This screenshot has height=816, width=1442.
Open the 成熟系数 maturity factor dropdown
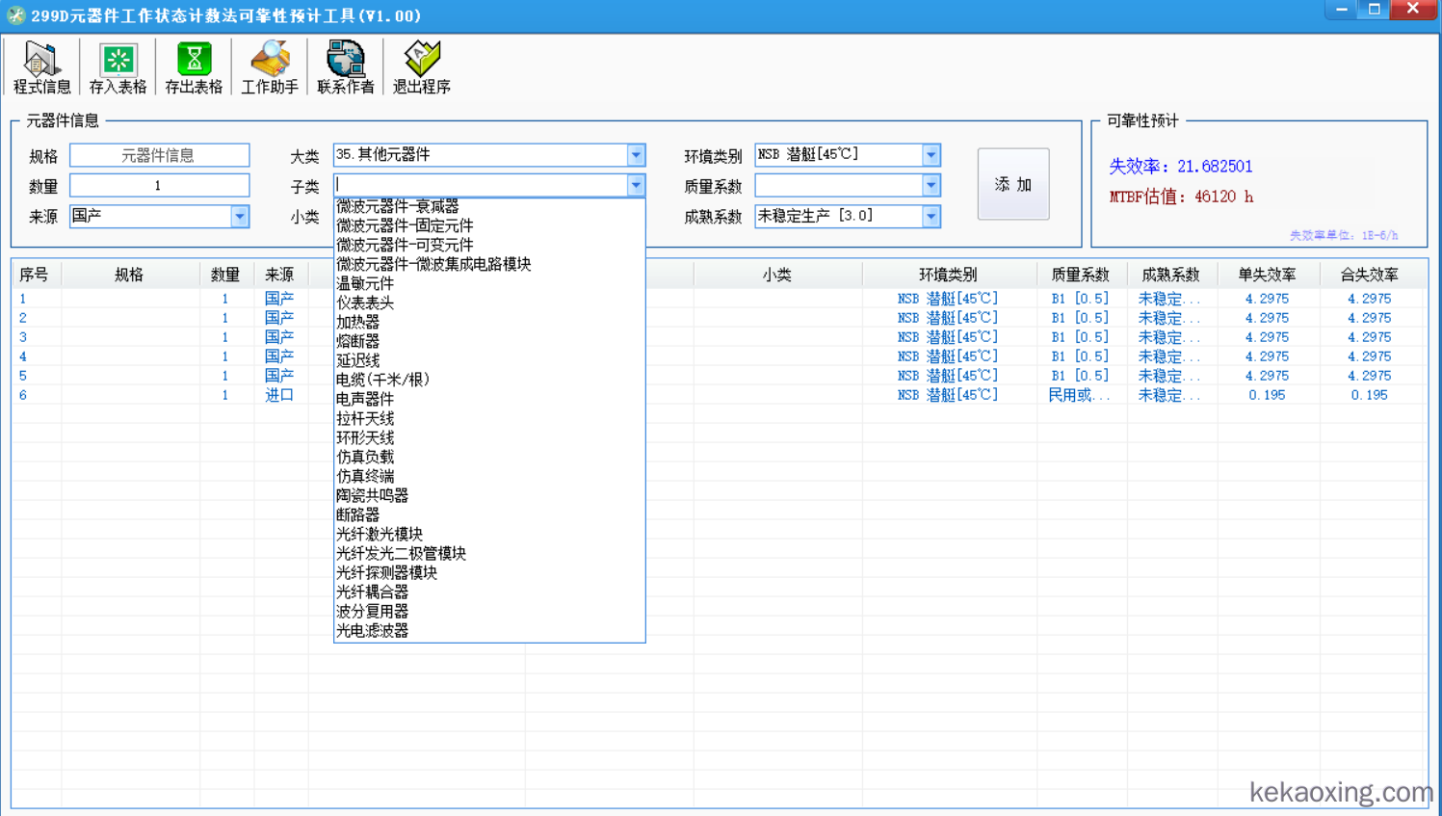coord(931,217)
